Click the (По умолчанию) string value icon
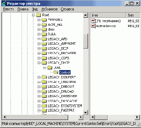The width and height of the screenshot is (141, 128). click(x=93, y=21)
